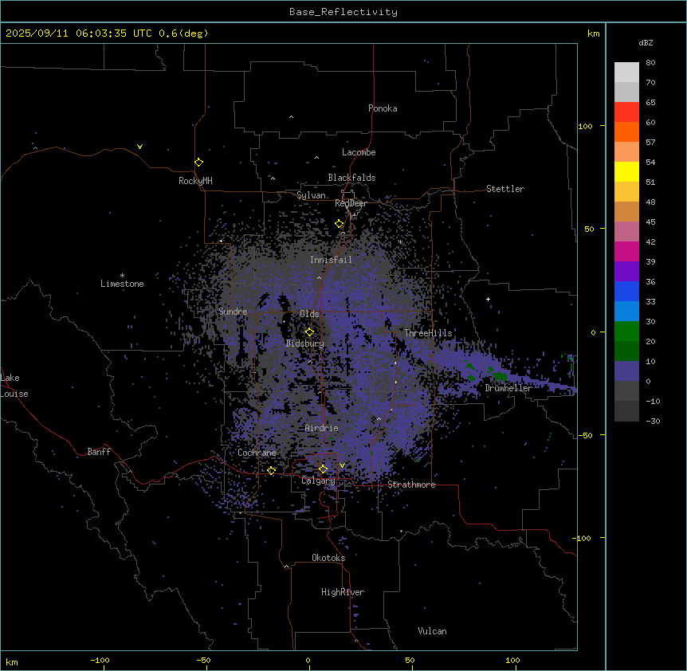The image size is (687, 671).
Task: Select the Innisfail label
Action: point(331,260)
